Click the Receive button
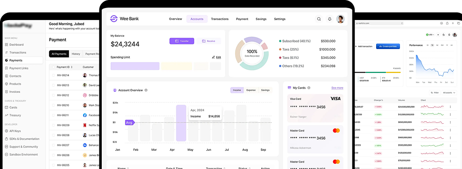The image size is (462, 169). 209,41
